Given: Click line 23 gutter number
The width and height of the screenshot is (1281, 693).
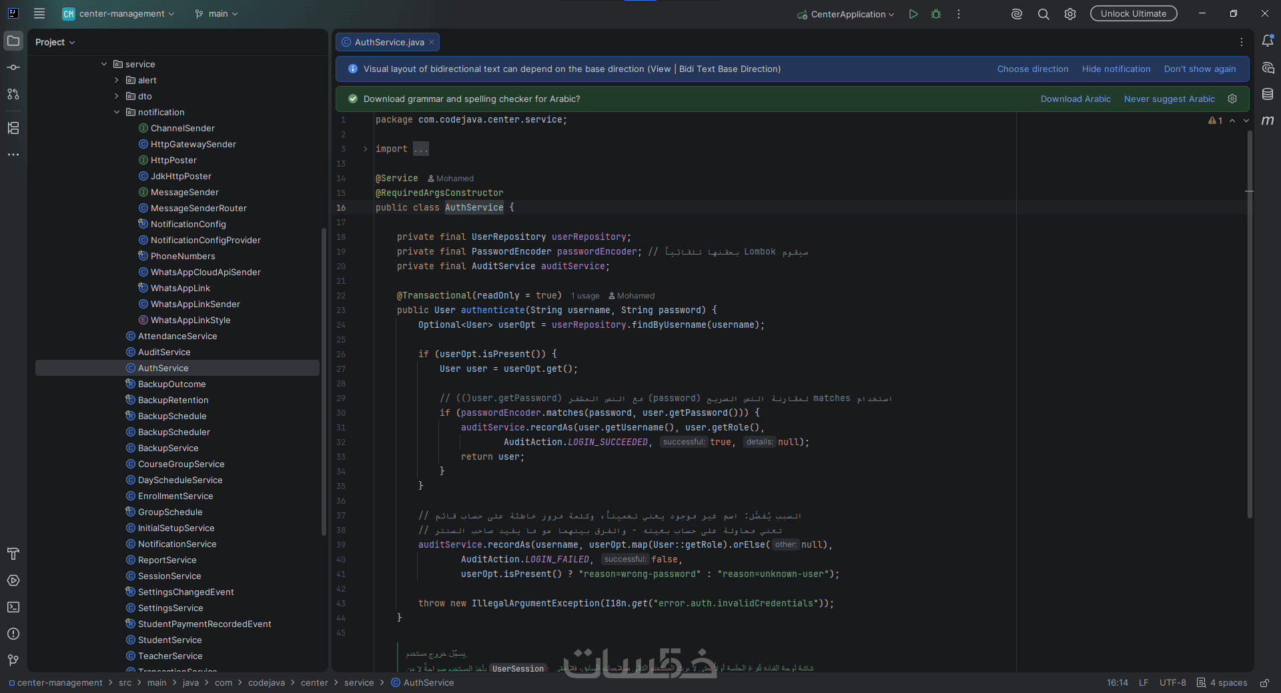Looking at the screenshot, I should [x=341, y=311].
